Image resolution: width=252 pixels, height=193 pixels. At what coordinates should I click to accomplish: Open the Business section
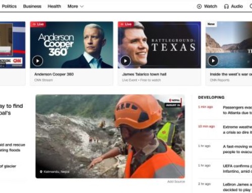(32, 7)
